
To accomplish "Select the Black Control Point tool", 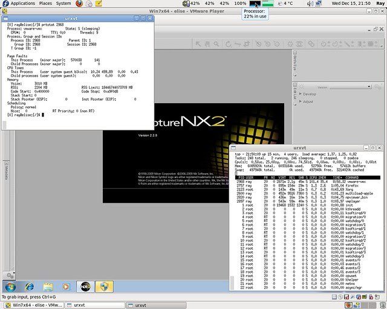I will pos(258,44).
